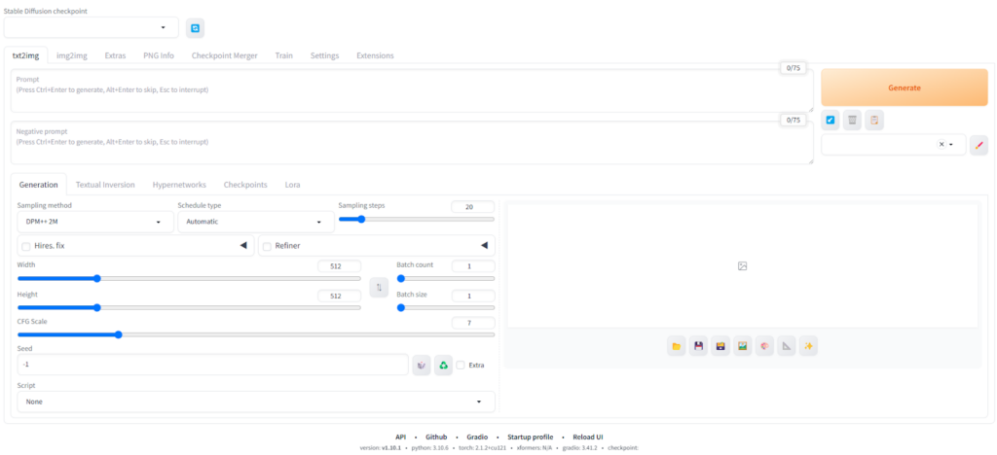The height and width of the screenshot is (455, 997).
Task: Clear the styles selection with the X
Action: [942, 144]
